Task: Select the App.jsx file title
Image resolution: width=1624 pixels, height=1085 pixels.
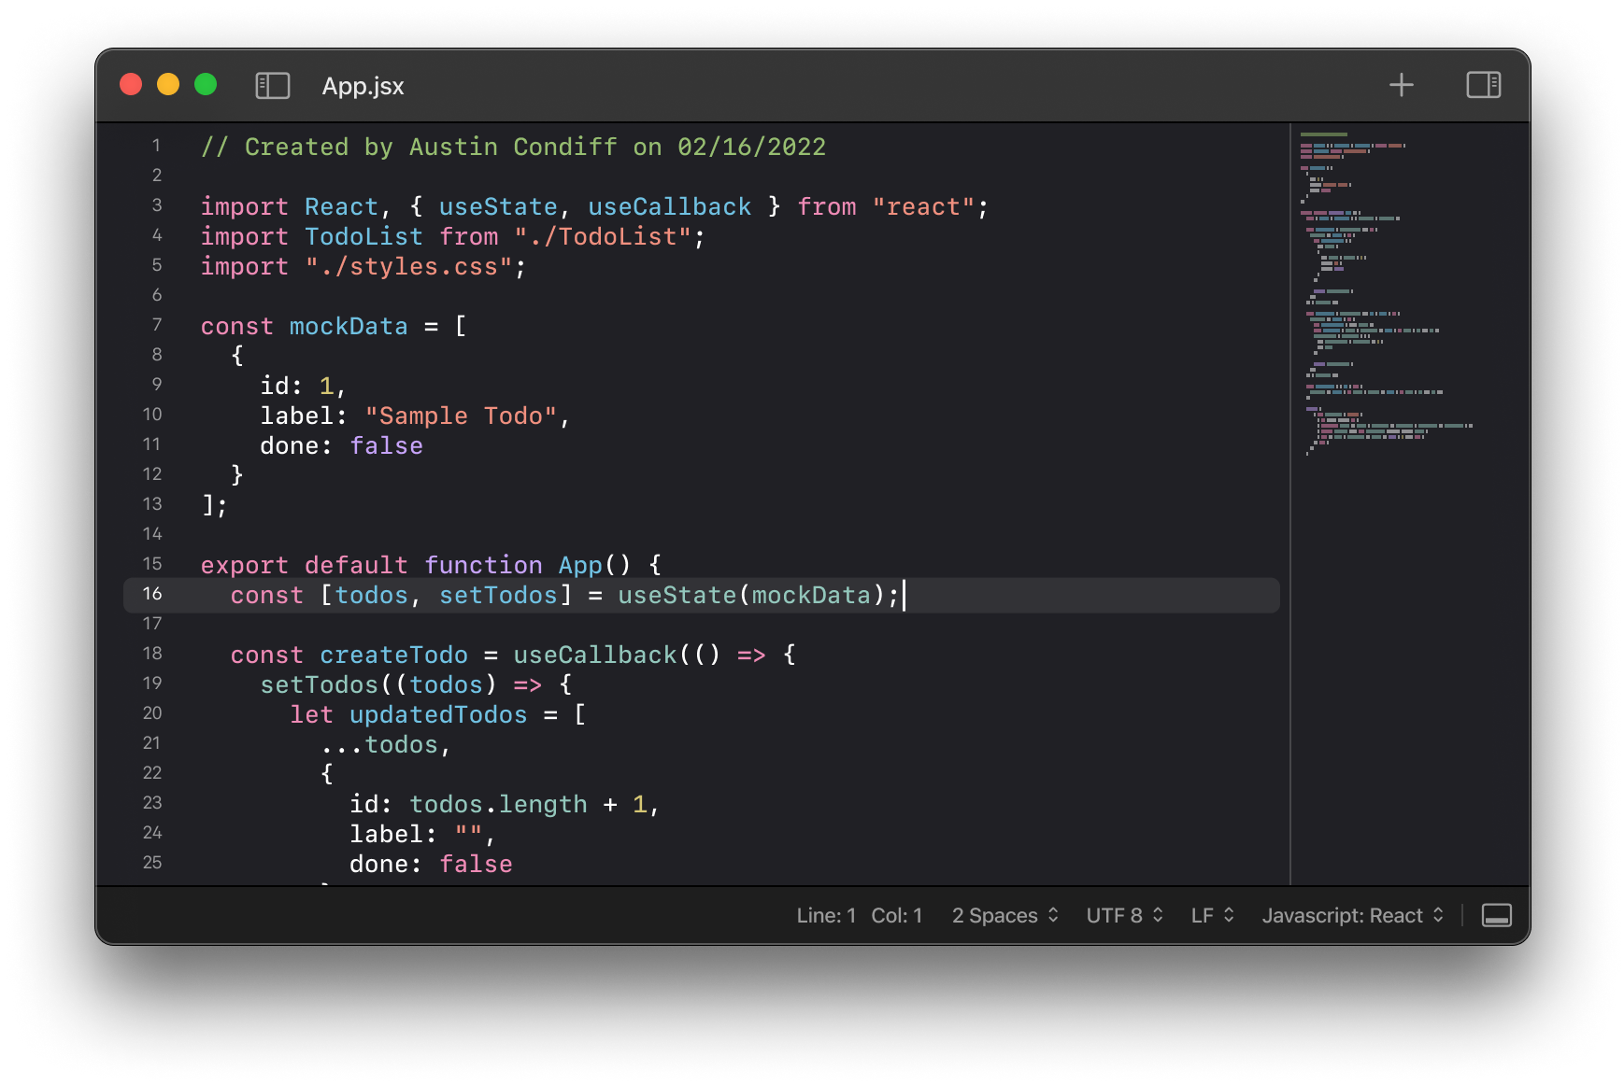Action: [x=363, y=86]
